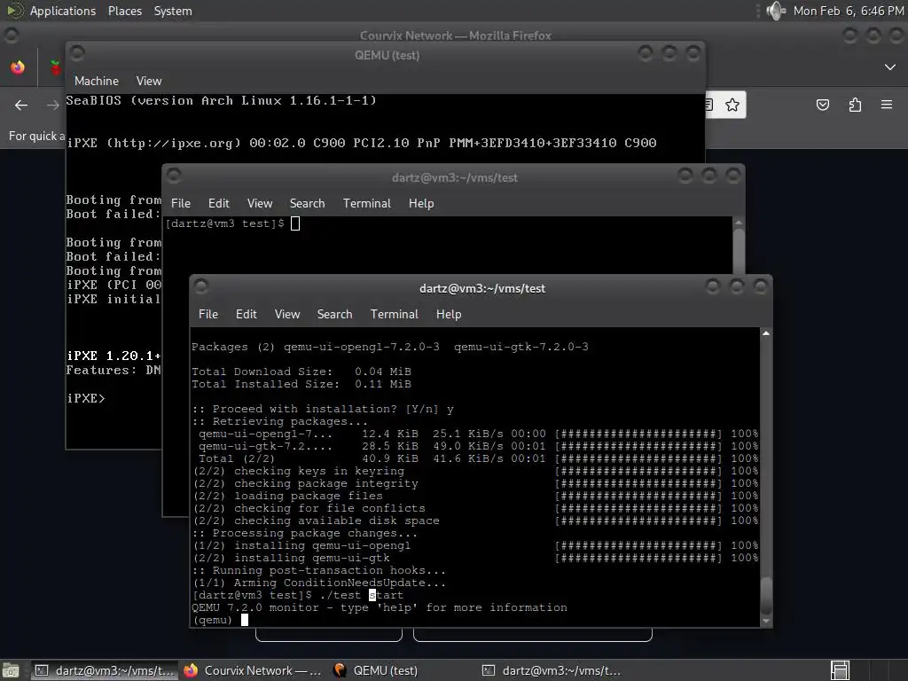908x681 pixels.
Task: Click the volume speaker icon in top panel
Action: click(x=775, y=11)
